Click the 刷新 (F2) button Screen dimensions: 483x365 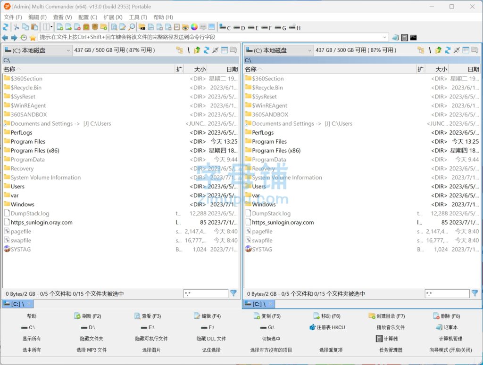[88, 316]
